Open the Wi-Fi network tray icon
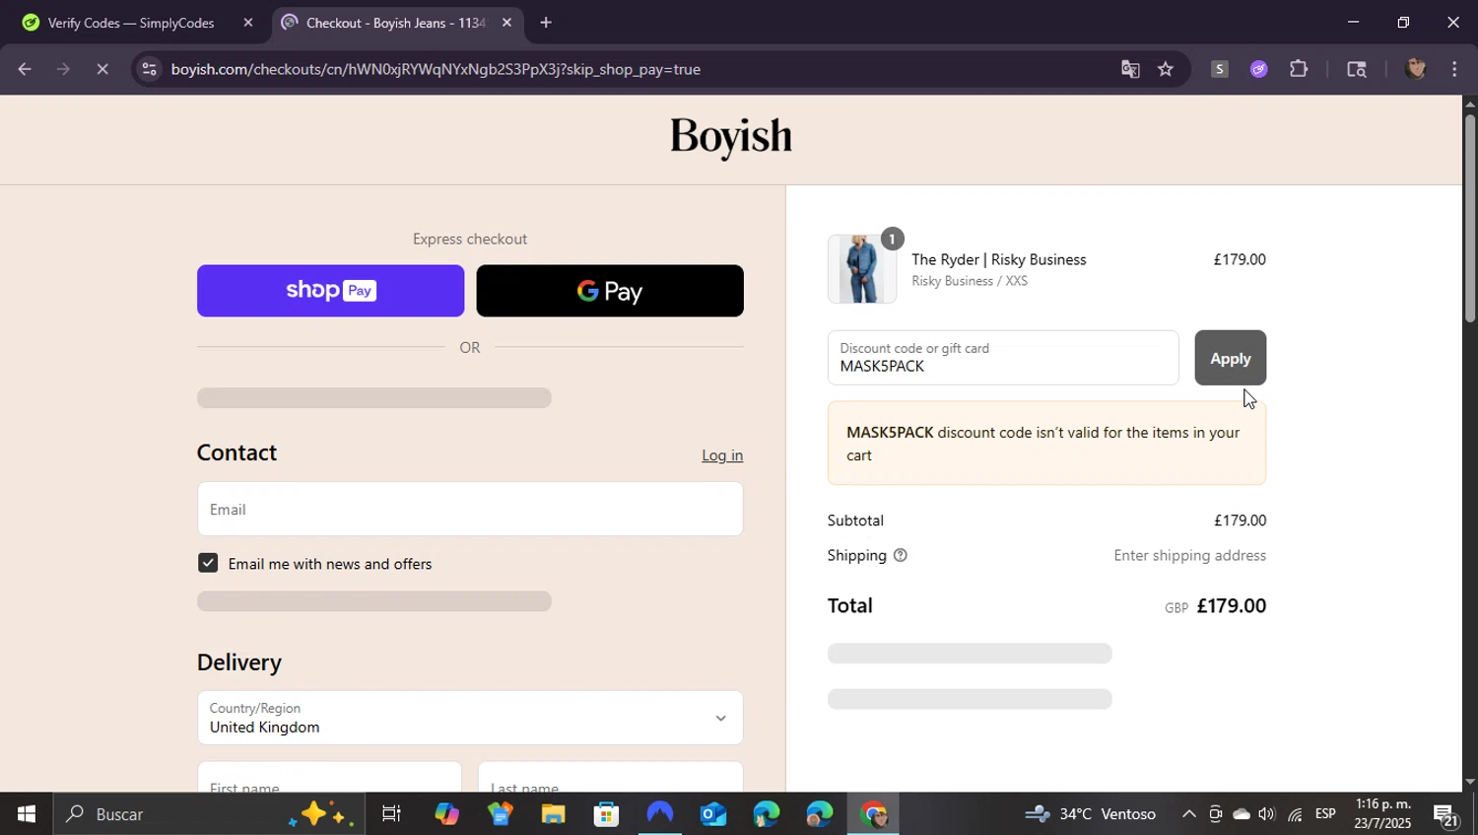Viewport: 1478px width, 835px height. [x=1295, y=814]
